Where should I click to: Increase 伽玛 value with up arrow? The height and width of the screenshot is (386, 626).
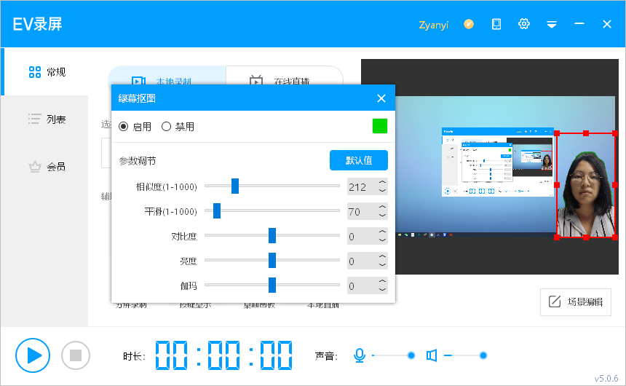click(x=382, y=281)
